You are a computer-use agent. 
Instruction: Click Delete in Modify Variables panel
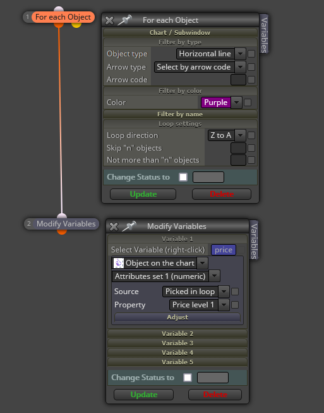click(215, 395)
